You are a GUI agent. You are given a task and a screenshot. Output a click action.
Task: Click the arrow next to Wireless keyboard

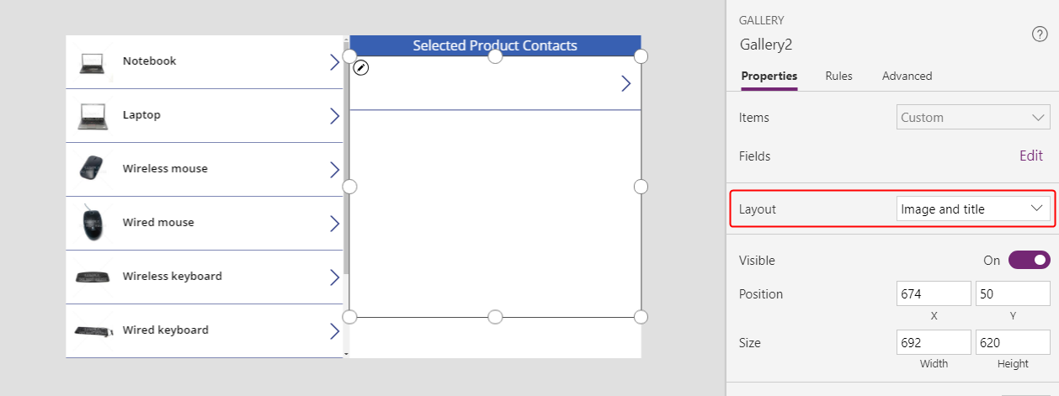[x=334, y=277]
